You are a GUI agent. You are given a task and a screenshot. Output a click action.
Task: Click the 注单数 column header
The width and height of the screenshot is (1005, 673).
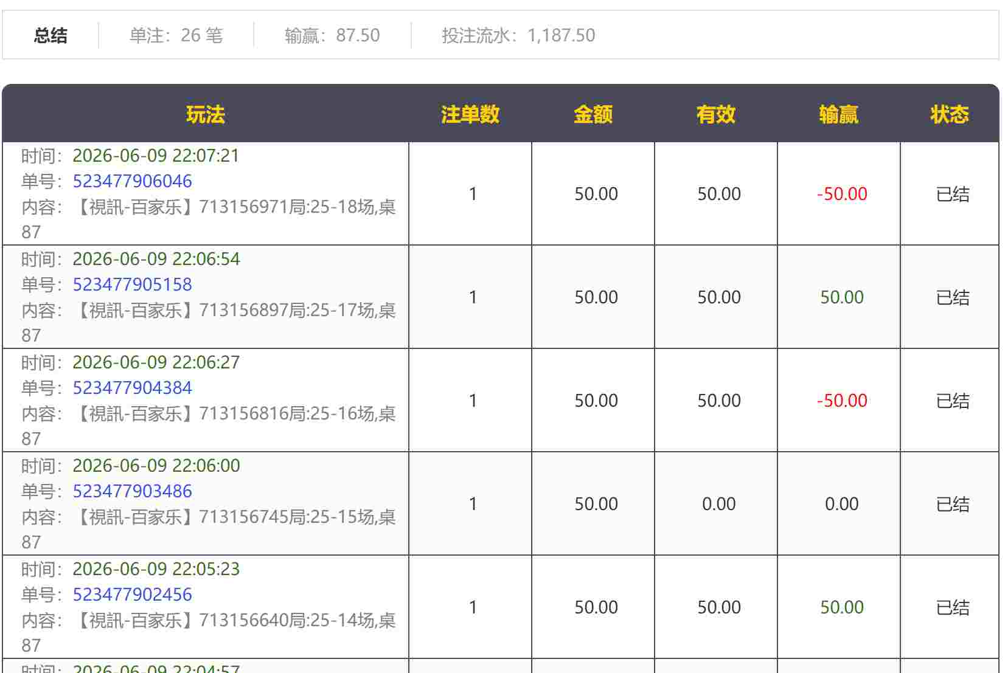click(x=470, y=114)
